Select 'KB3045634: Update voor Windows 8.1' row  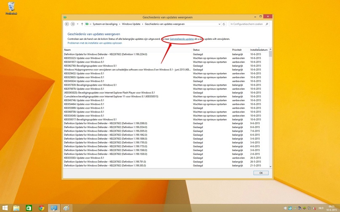(166, 81)
